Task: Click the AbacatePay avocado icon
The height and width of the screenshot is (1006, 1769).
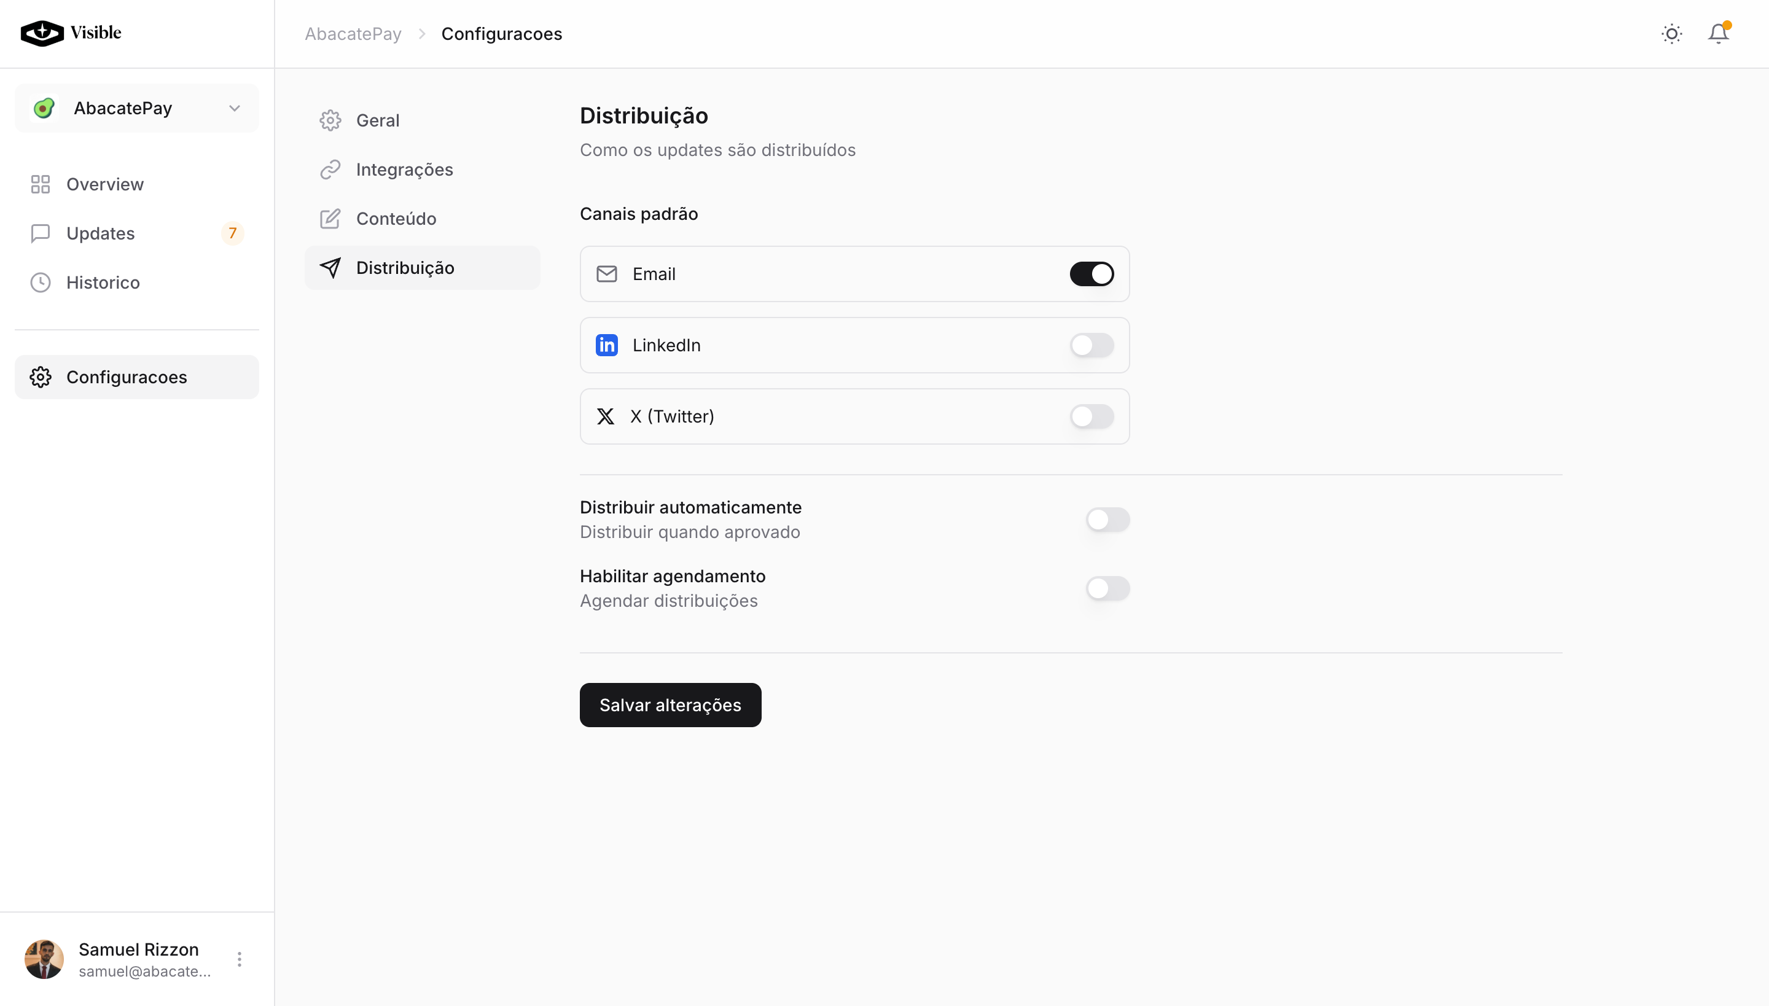Action: pyautogui.click(x=44, y=108)
